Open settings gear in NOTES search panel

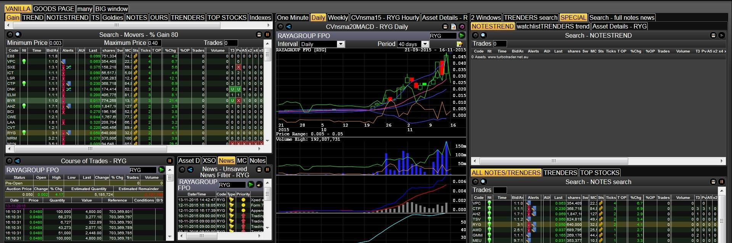tap(475, 182)
